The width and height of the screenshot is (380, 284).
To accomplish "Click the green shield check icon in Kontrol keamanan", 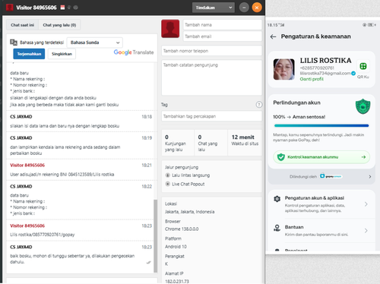I will pyautogui.click(x=280, y=157).
